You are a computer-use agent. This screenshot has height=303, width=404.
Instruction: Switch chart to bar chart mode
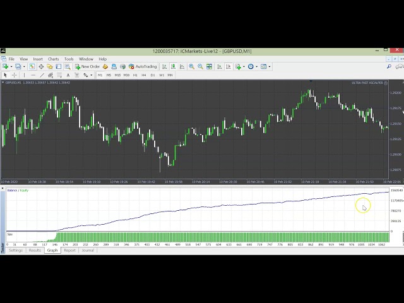[164, 66]
